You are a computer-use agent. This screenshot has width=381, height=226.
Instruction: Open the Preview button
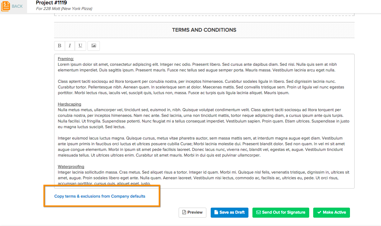coord(192,212)
